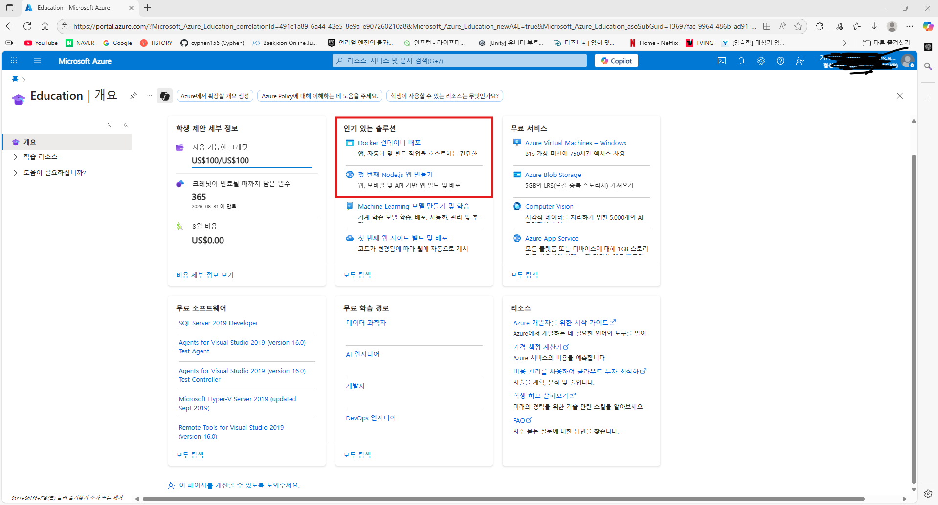Screen dimensions: 938x505
Task: Pin the Education overview page
Action: (133, 96)
